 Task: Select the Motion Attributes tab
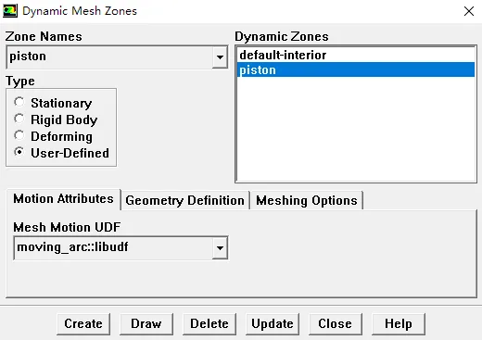point(63,199)
